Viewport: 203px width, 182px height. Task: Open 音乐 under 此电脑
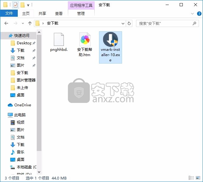click(17, 152)
